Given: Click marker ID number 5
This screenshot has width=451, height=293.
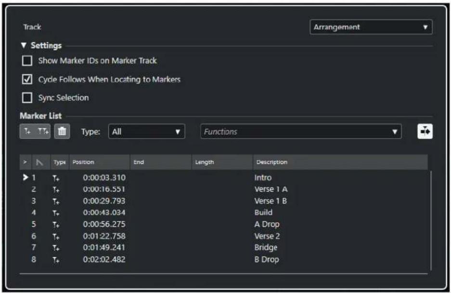Looking at the screenshot, I should [x=34, y=224].
